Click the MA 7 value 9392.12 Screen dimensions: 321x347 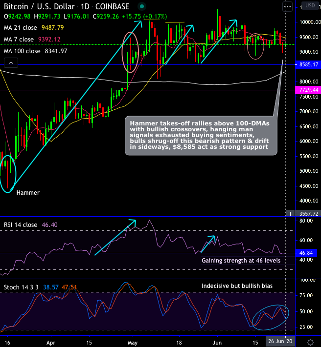pos(49,40)
